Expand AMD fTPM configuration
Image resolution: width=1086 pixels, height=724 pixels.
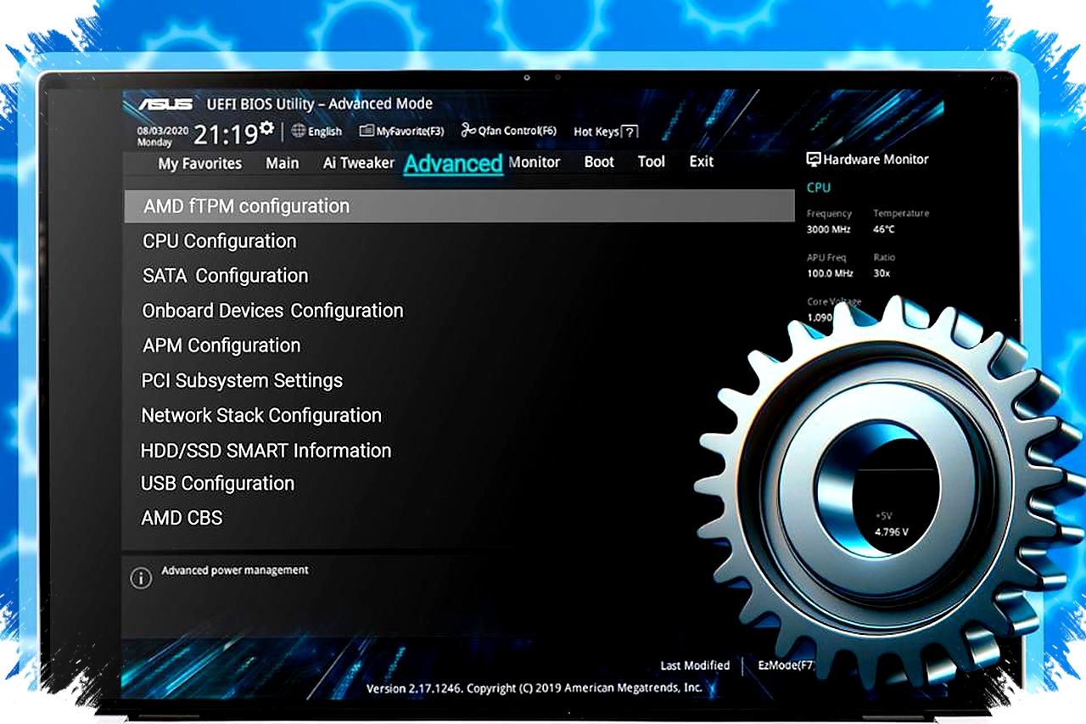[246, 206]
